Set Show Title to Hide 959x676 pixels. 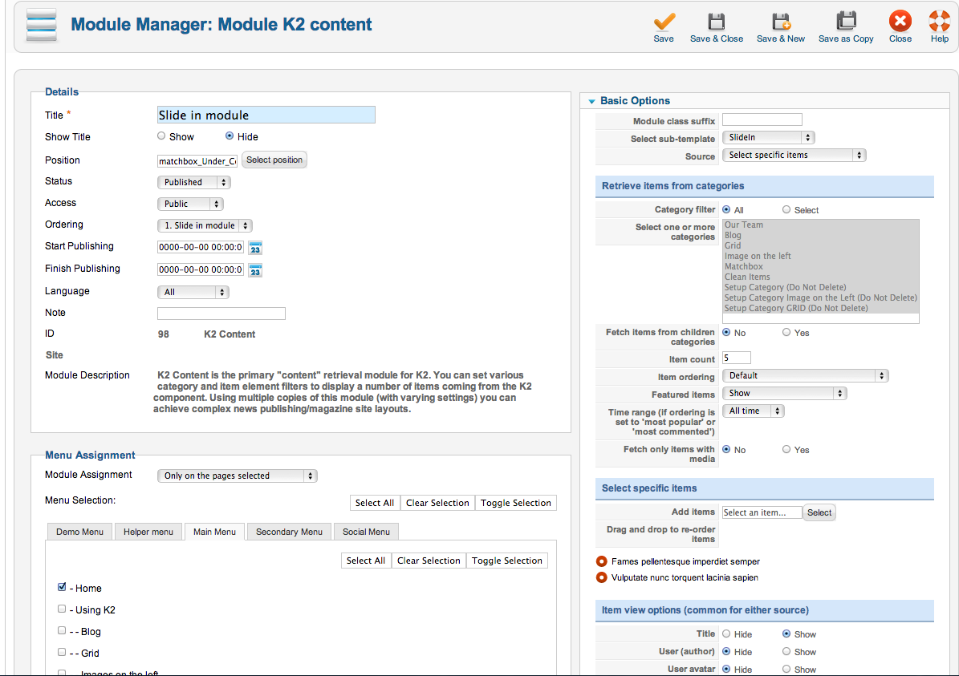tap(230, 136)
